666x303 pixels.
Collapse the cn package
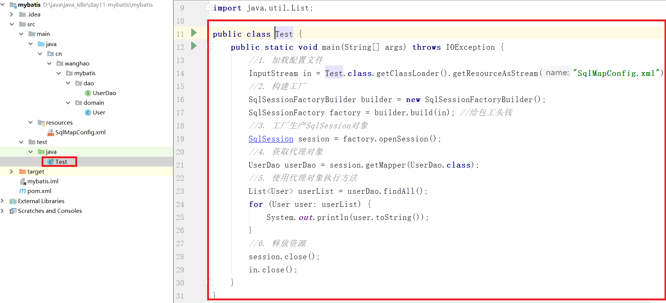pos(40,54)
